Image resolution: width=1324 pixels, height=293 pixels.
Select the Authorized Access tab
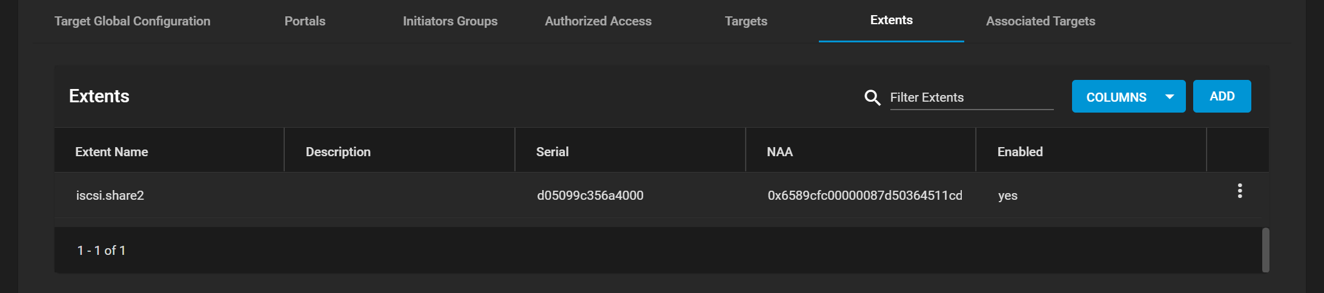tap(598, 21)
